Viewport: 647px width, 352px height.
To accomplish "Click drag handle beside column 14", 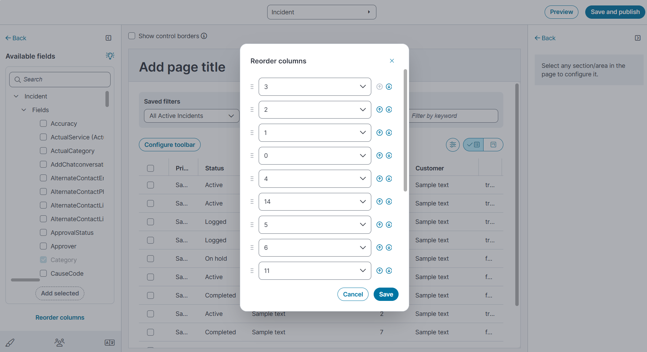I will (x=252, y=202).
